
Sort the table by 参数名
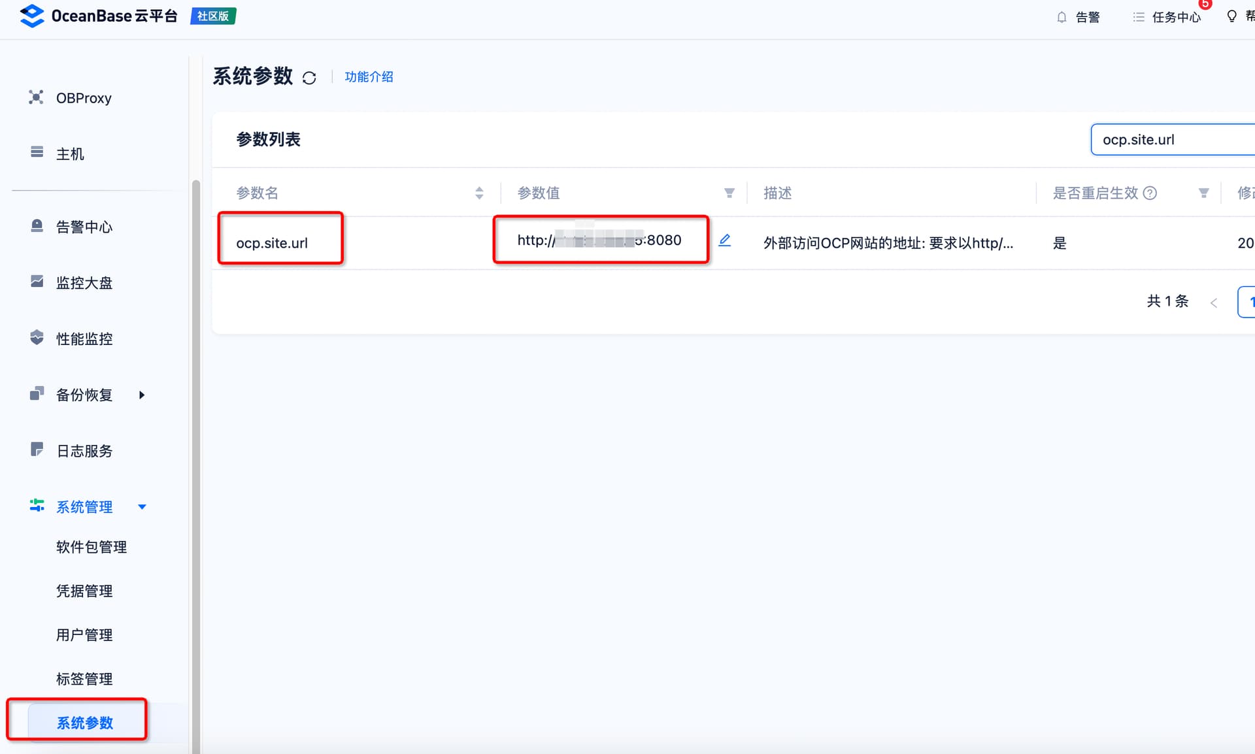479,193
